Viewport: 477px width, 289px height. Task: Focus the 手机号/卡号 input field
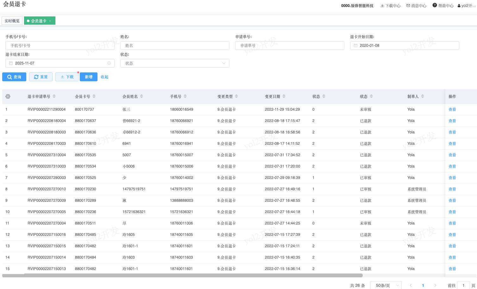pos(60,46)
